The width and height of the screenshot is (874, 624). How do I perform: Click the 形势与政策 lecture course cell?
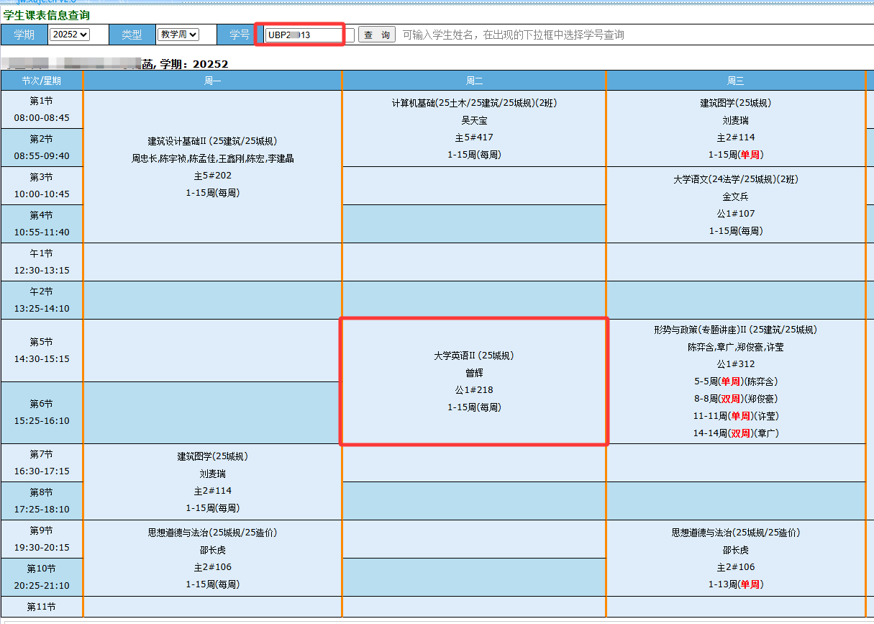point(735,381)
